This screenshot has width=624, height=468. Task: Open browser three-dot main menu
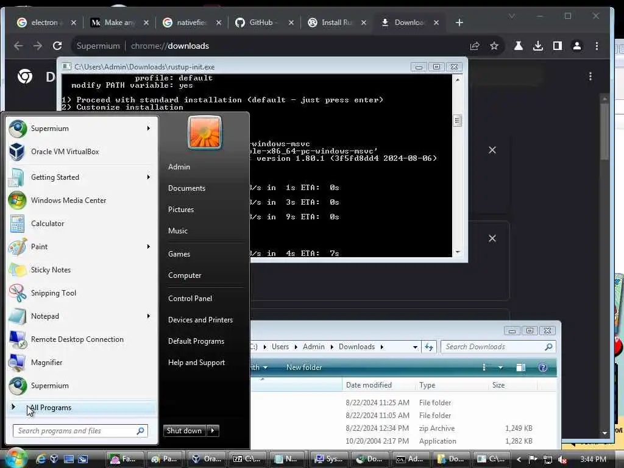point(597,46)
